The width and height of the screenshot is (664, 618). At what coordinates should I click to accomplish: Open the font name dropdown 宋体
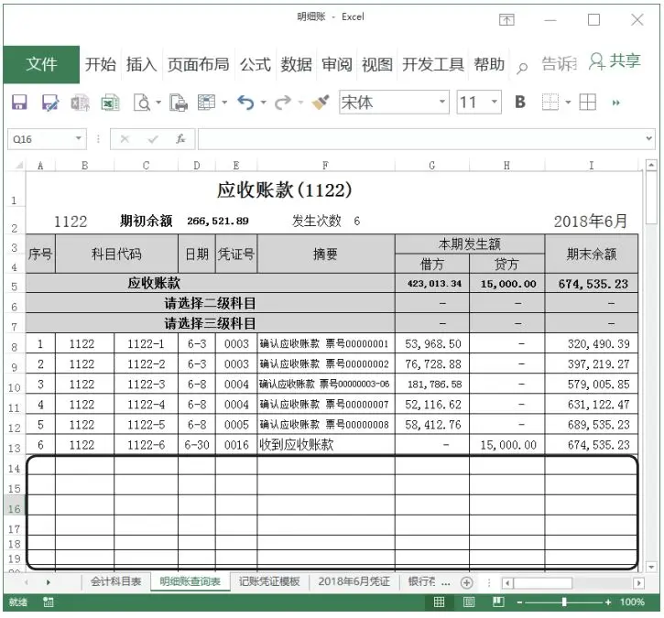point(442,102)
